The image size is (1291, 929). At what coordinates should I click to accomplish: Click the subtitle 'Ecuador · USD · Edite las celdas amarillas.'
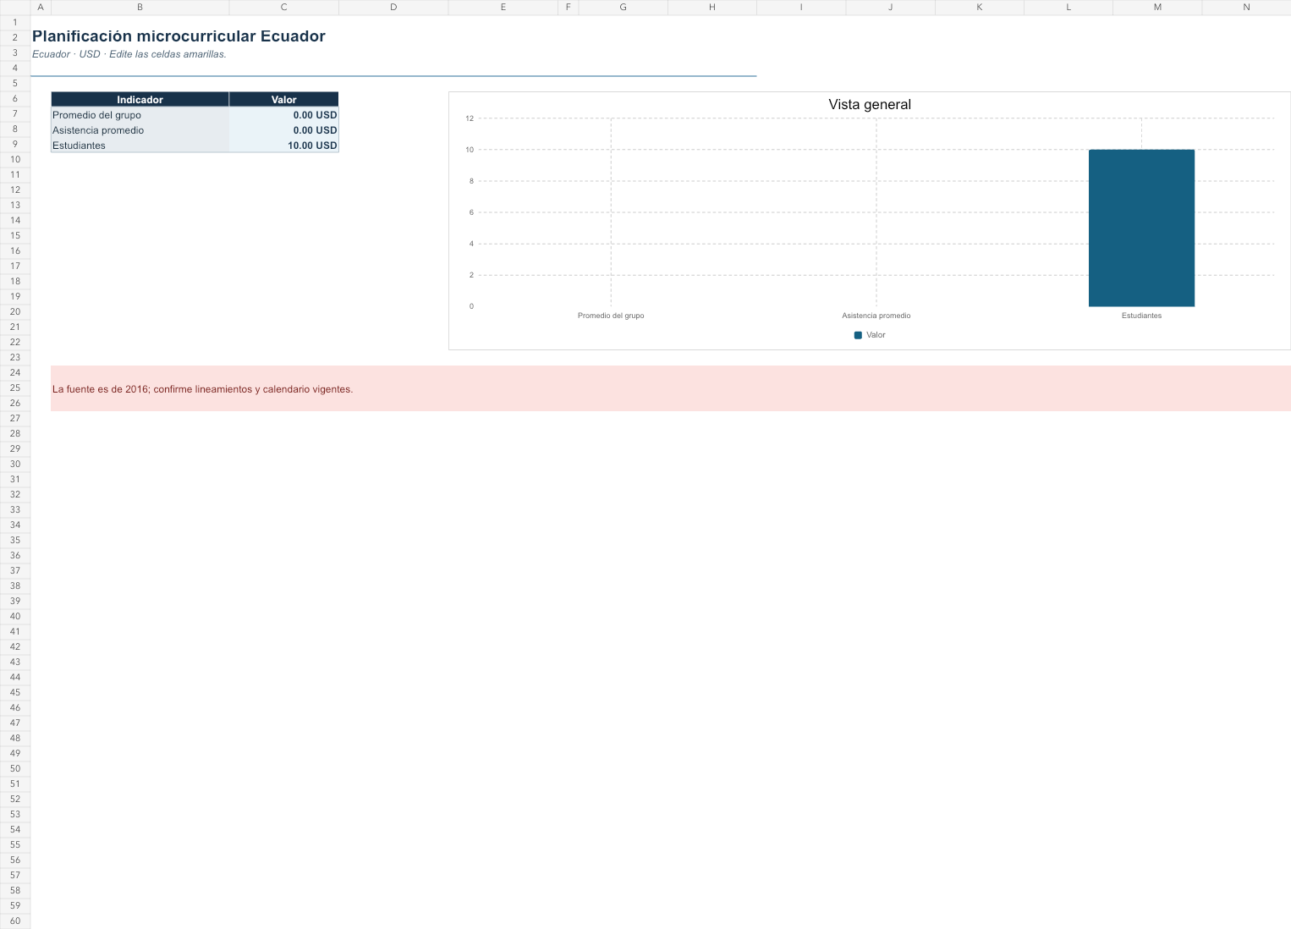click(x=129, y=54)
